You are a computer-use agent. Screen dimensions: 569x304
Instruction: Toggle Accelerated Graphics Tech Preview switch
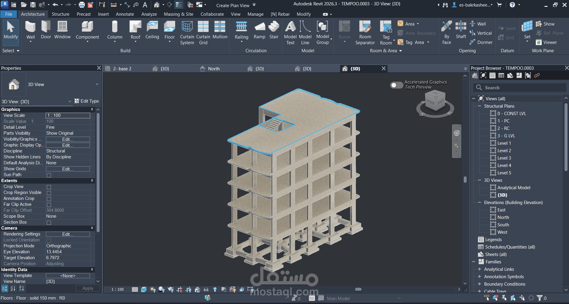point(396,85)
